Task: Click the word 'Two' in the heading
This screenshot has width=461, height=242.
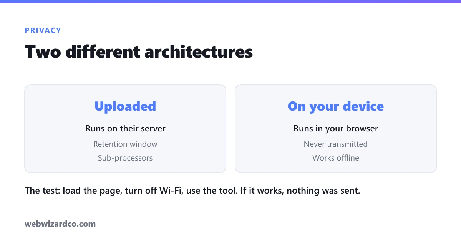Action: tap(43, 52)
